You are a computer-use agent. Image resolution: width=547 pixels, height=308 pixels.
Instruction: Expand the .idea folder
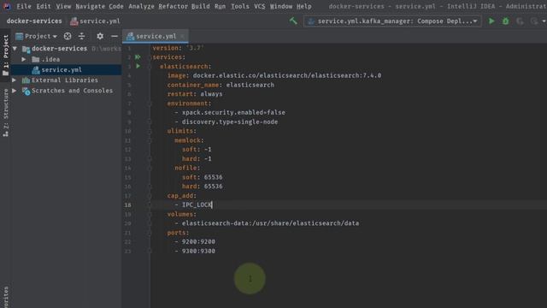click(23, 59)
